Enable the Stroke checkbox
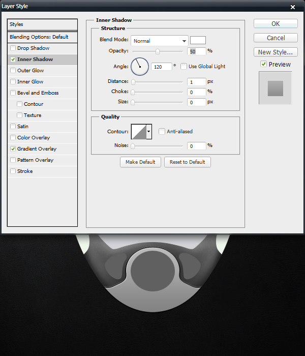305x356 pixels. (13, 171)
